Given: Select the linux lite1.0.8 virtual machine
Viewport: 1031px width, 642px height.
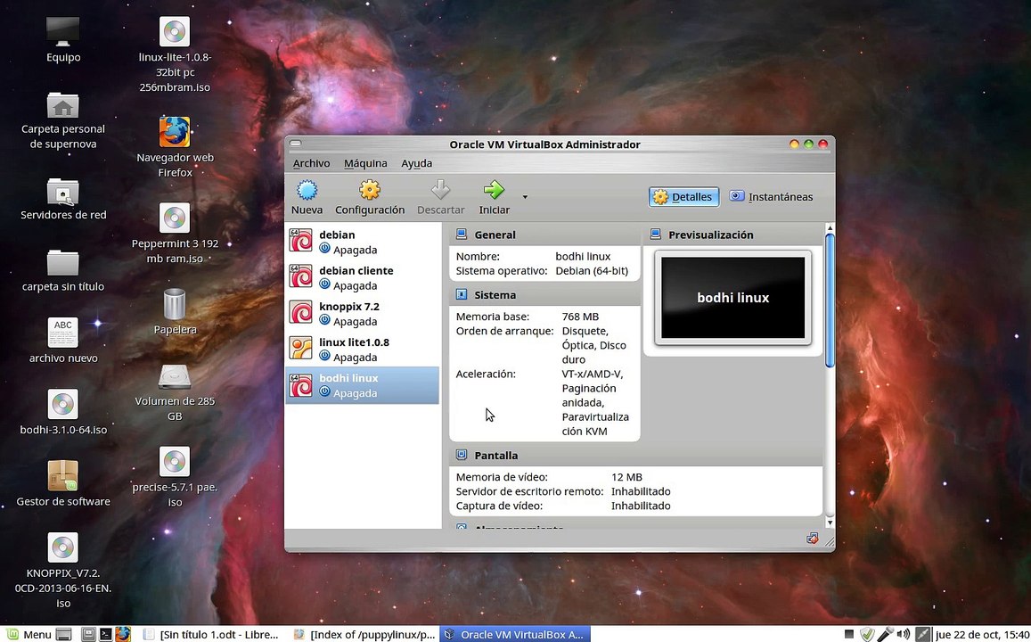Looking at the screenshot, I should tap(363, 350).
